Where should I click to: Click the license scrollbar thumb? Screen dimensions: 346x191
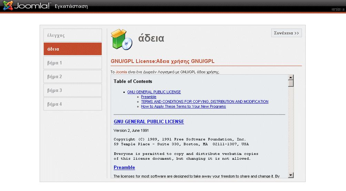point(291,83)
